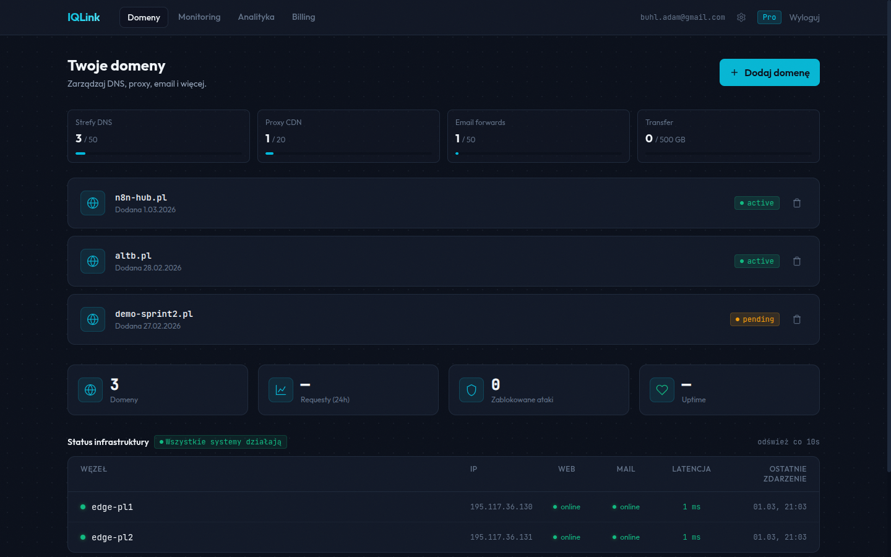Viewport: 891px width, 557px height.
Task: Click the heart icon in Uptime card
Action: point(662,390)
